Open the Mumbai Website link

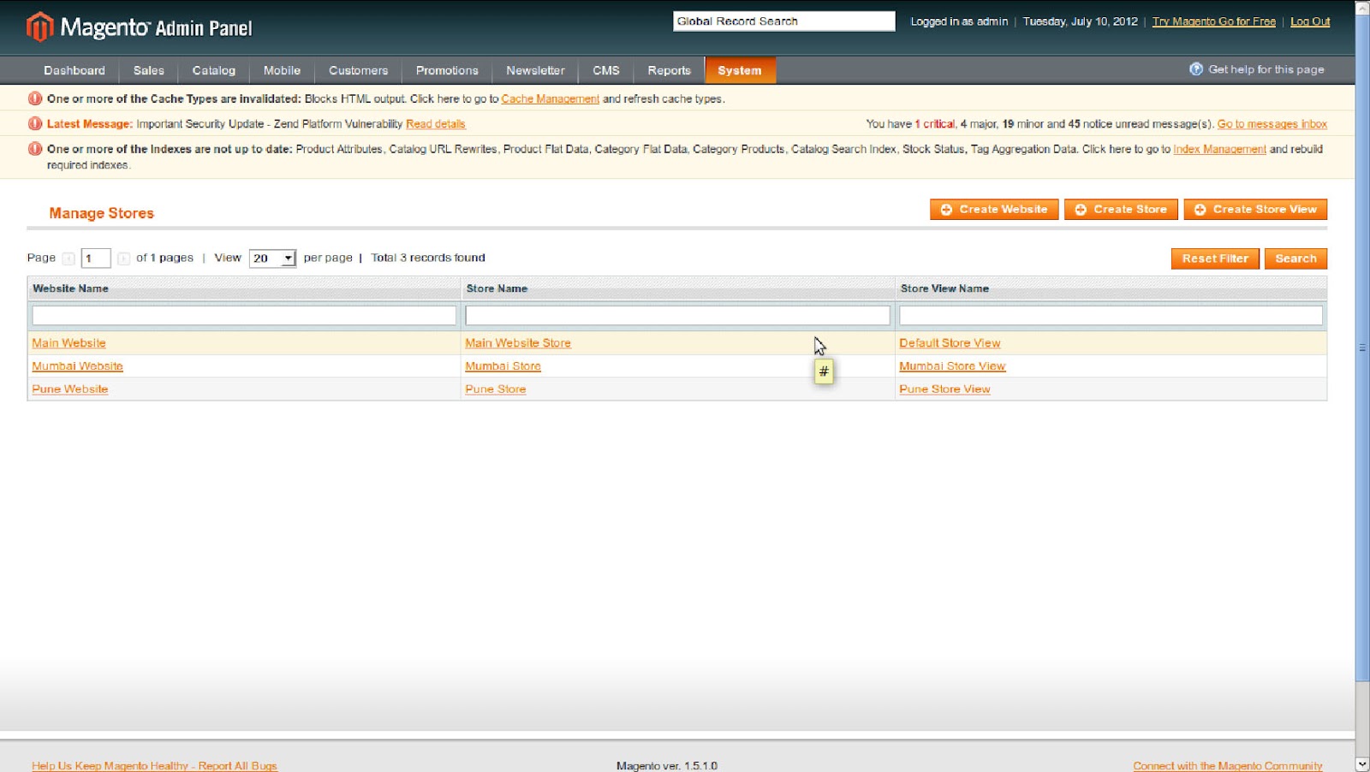tap(77, 366)
